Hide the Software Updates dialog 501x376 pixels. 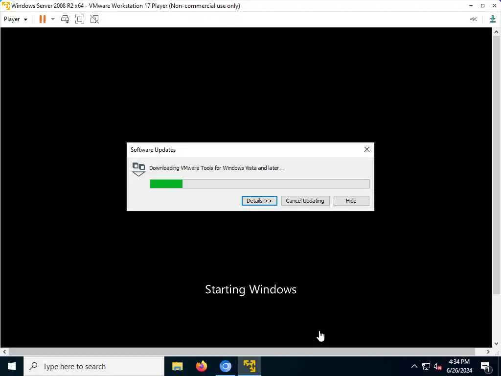(x=351, y=201)
